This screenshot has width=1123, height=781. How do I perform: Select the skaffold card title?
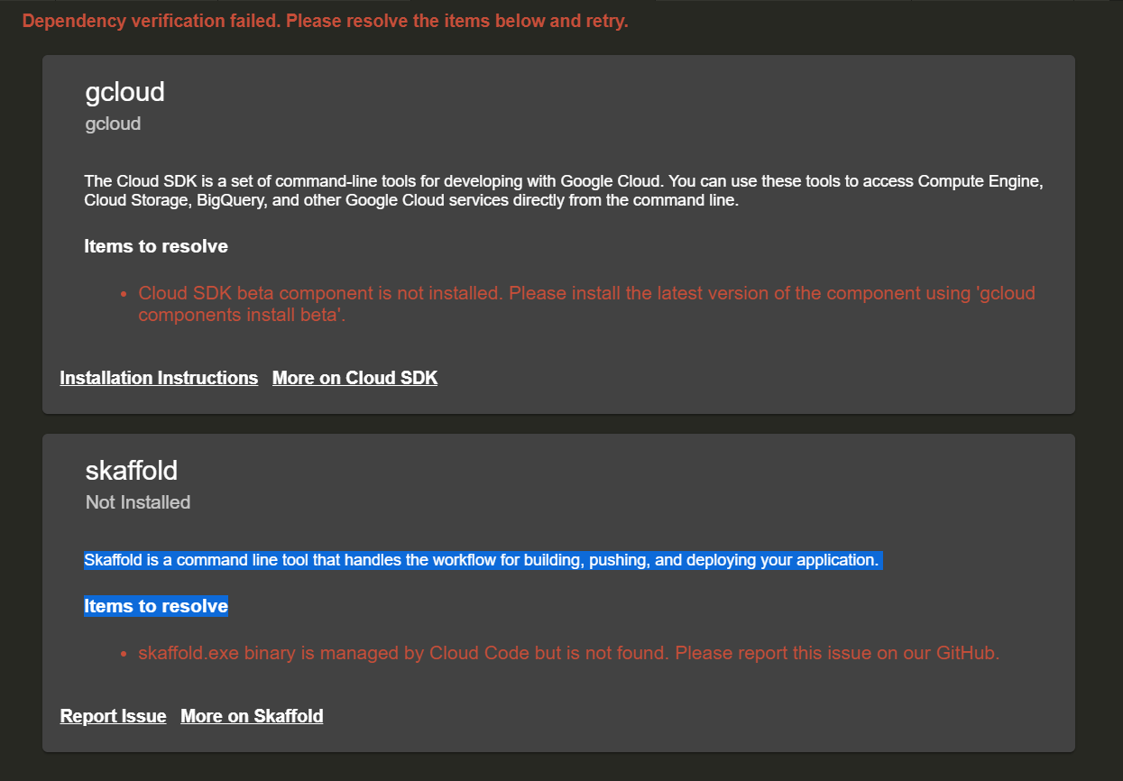(x=132, y=470)
